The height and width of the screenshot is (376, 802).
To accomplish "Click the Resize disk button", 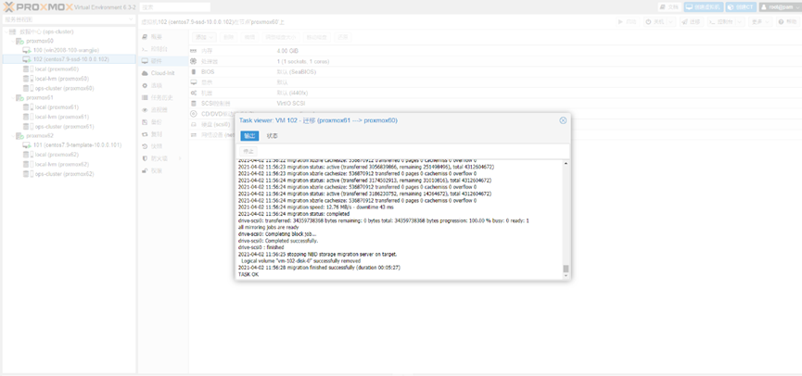I will (x=280, y=37).
